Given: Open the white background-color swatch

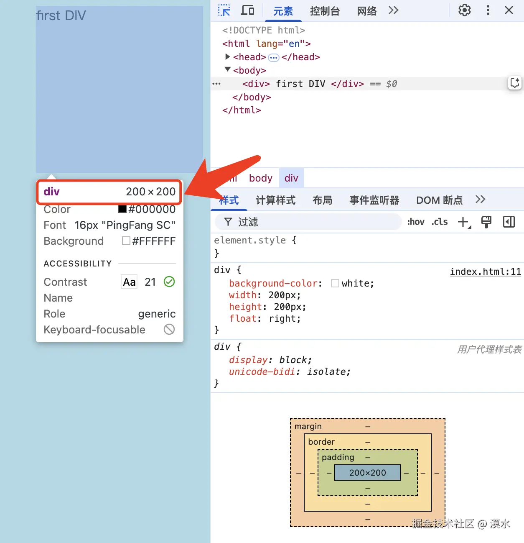Looking at the screenshot, I should click(x=335, y=283).
